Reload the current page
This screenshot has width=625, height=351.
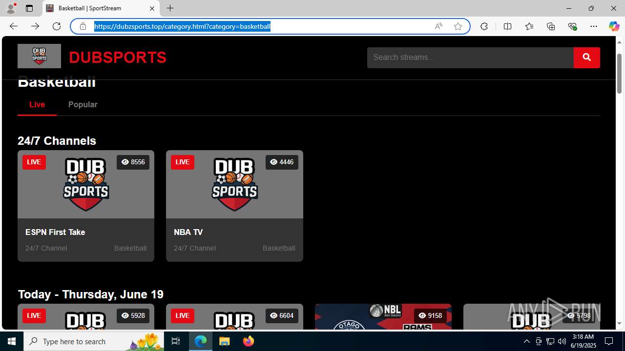coord(57,26)
